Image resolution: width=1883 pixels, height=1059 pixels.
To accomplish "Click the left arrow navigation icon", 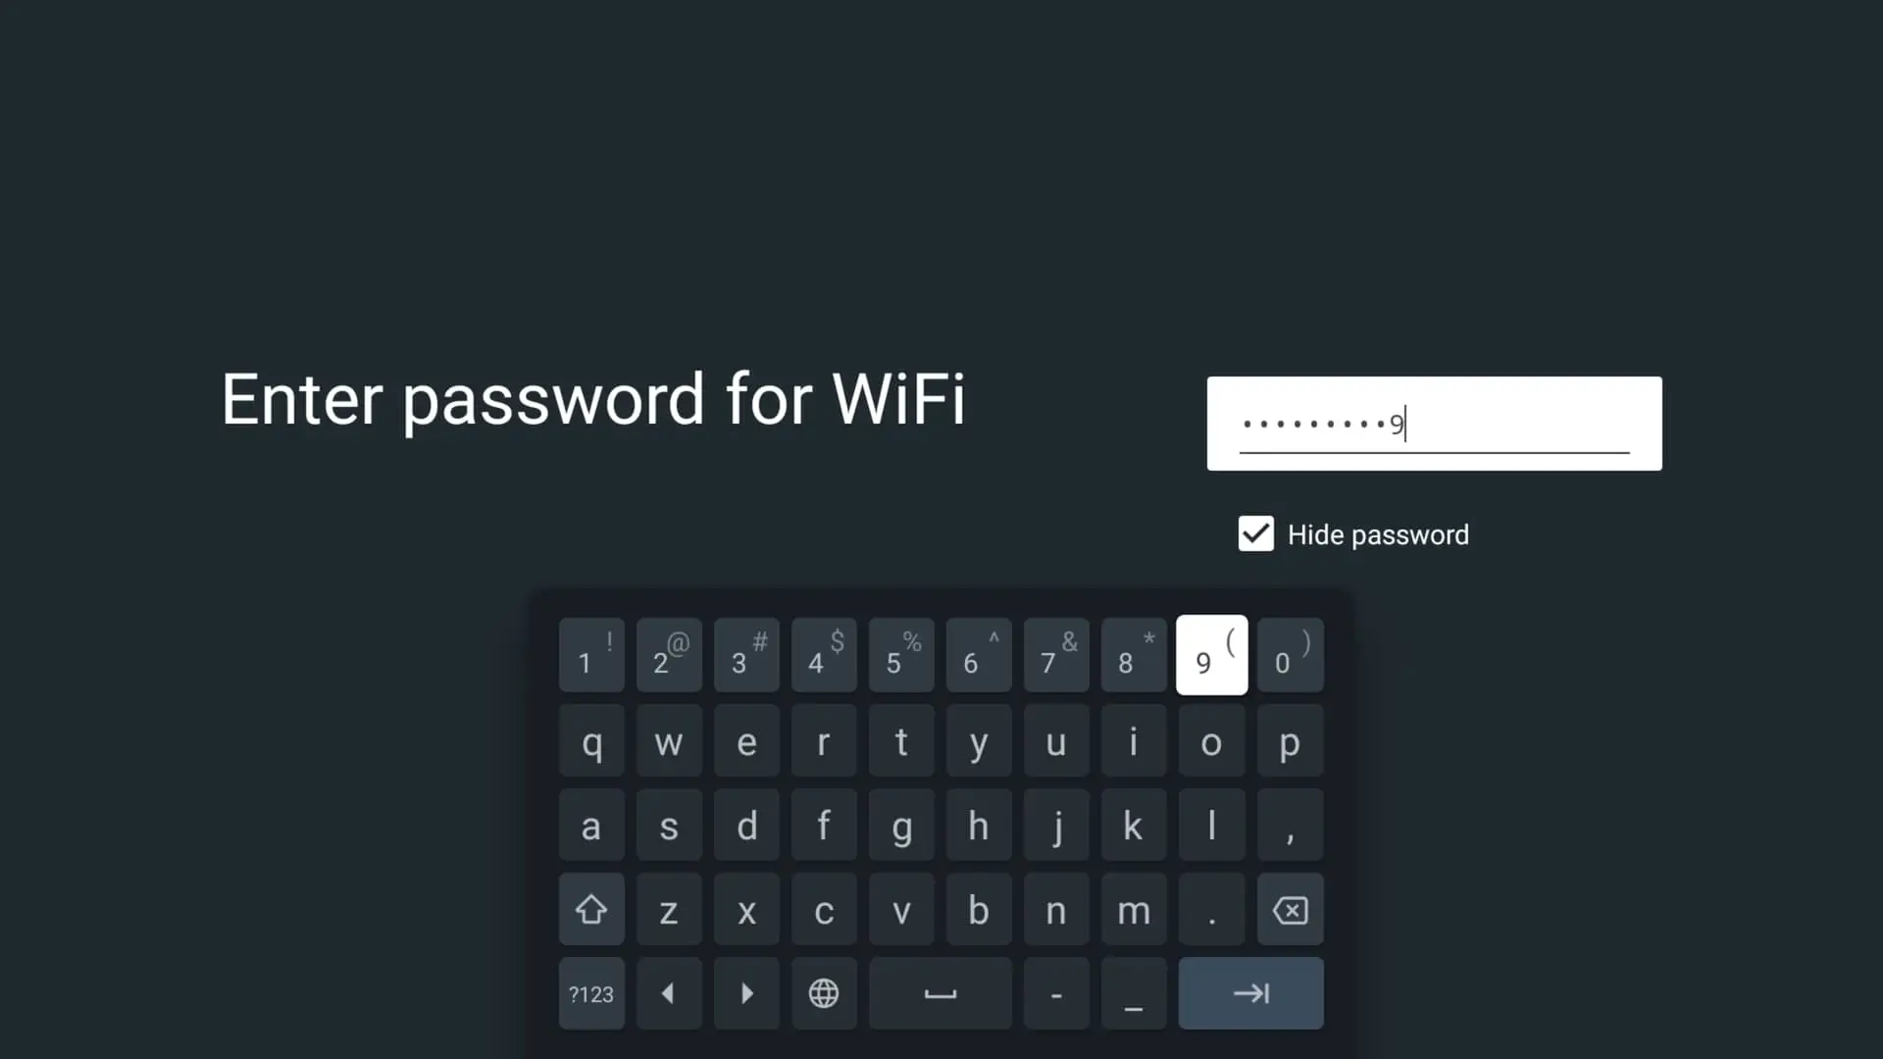I will pyautogui.click(x=669, y=993).
